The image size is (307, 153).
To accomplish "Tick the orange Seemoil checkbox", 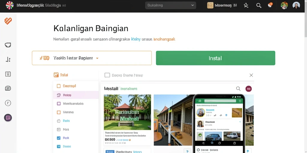I will coord(58,86).
